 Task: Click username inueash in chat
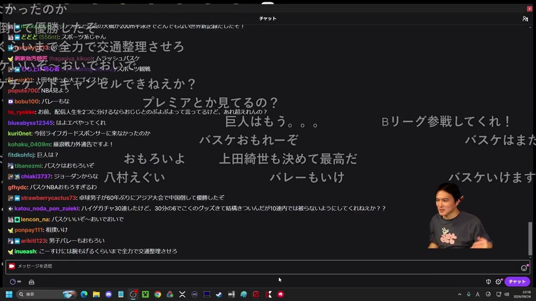coord(26,251)
